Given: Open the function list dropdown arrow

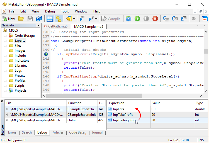Looking at the screenshot, I should click(96, 19).
